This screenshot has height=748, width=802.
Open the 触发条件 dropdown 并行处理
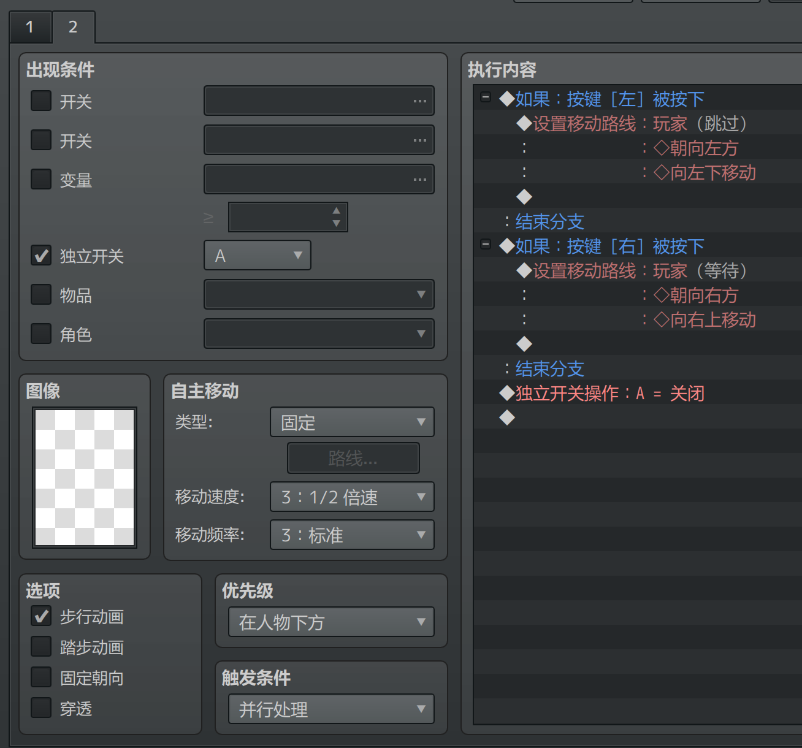coord(331,709)
